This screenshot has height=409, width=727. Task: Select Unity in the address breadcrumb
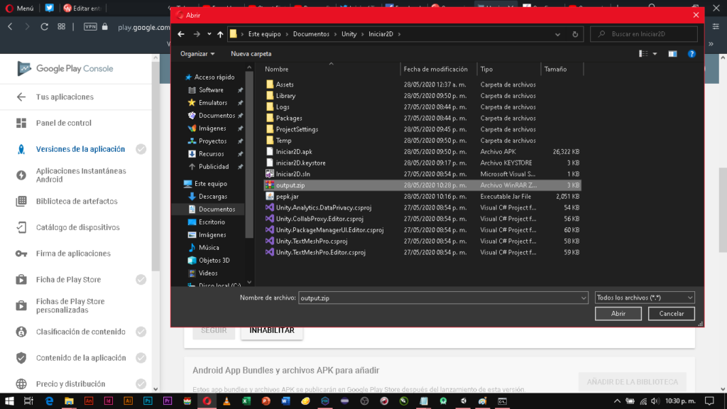[349, 34]
